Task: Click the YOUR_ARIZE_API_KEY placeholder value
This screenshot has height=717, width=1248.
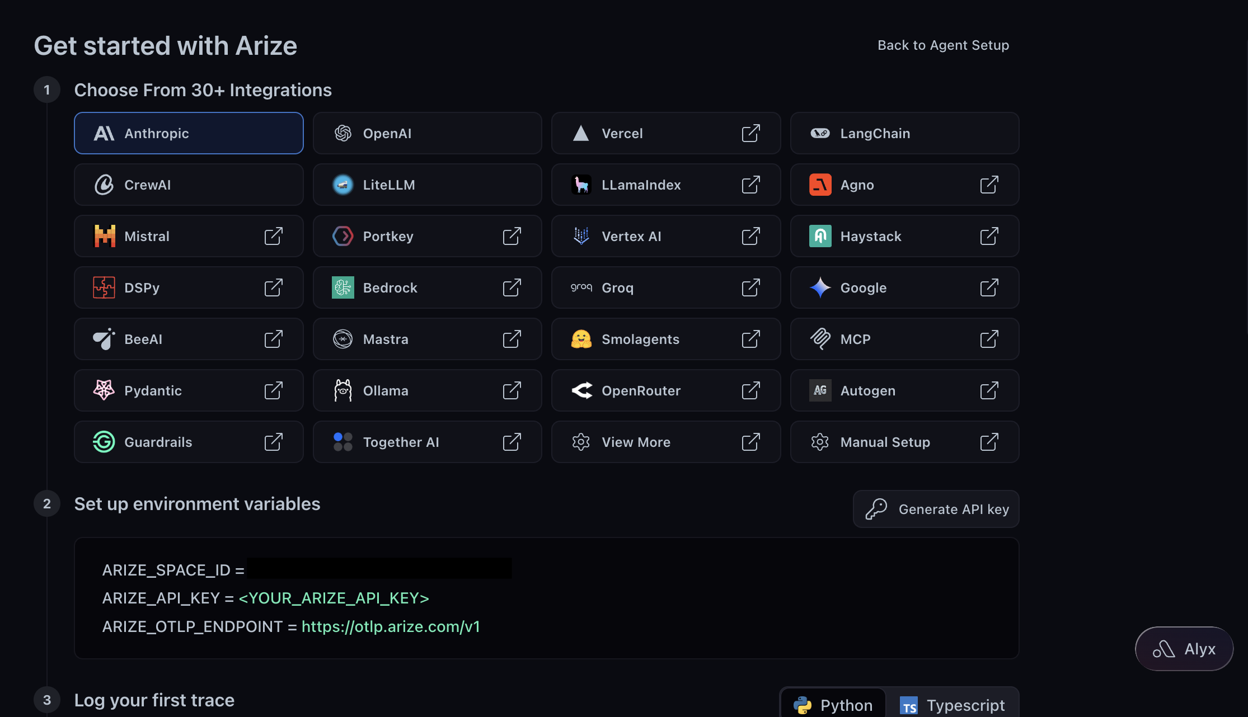Action: point(334,598)
